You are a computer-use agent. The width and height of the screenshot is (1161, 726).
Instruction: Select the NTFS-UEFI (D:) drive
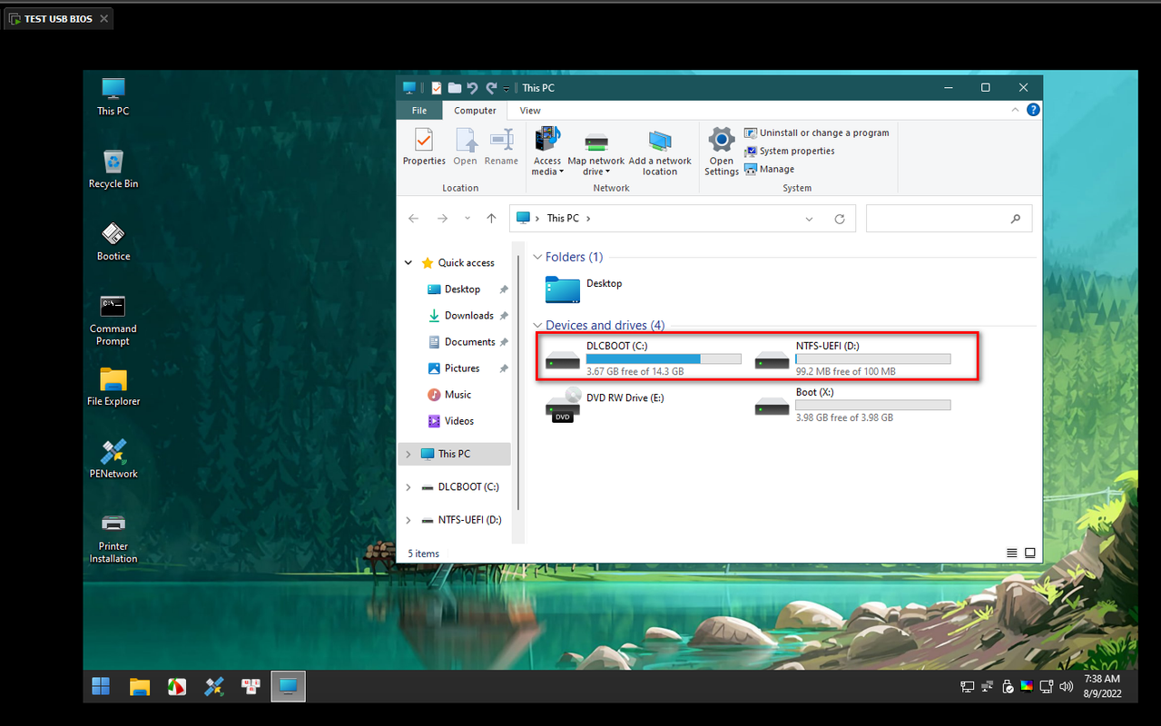pos(852,358)
